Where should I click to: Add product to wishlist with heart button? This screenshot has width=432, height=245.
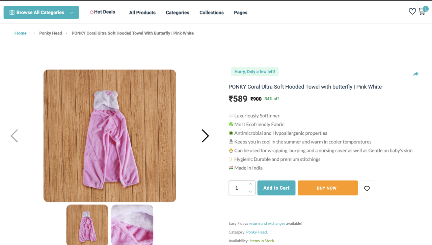367,188
